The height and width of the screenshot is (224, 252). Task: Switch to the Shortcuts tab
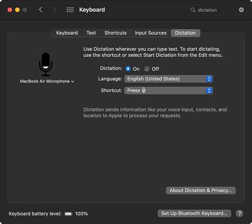pyautogui.click(x=115, y=33)
